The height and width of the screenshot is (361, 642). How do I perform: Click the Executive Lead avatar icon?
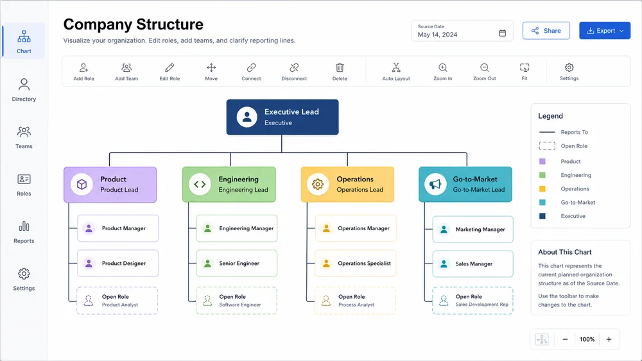[x=247, y=117]
